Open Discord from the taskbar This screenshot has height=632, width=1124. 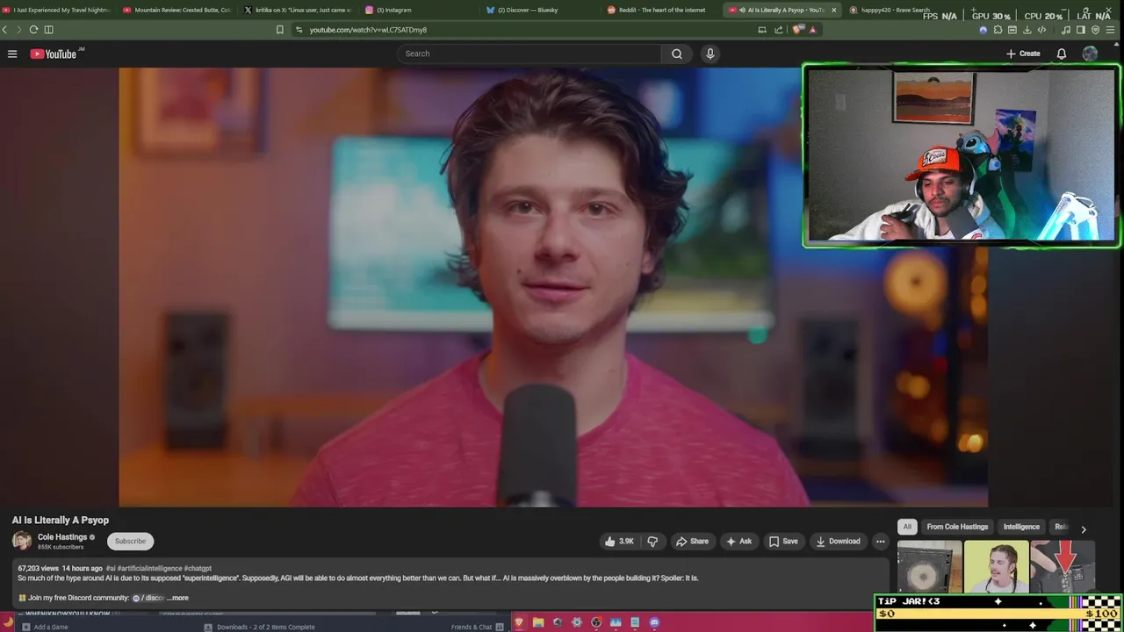[x=654, y=622]
